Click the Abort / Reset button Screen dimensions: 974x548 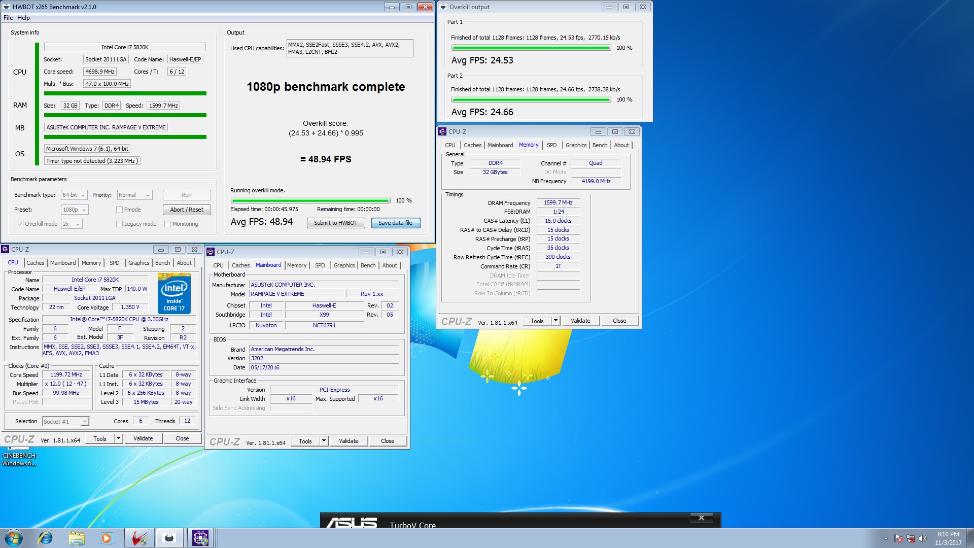click(x=187, y=210)
